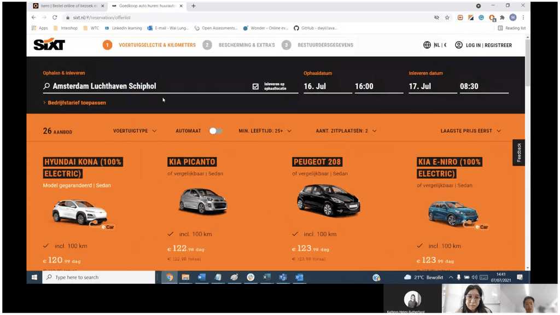
Task: Select the Peugeot 208 car image
Action: point(328,200)
